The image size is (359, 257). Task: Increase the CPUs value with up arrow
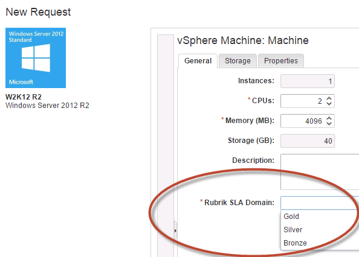pos(329,98)
